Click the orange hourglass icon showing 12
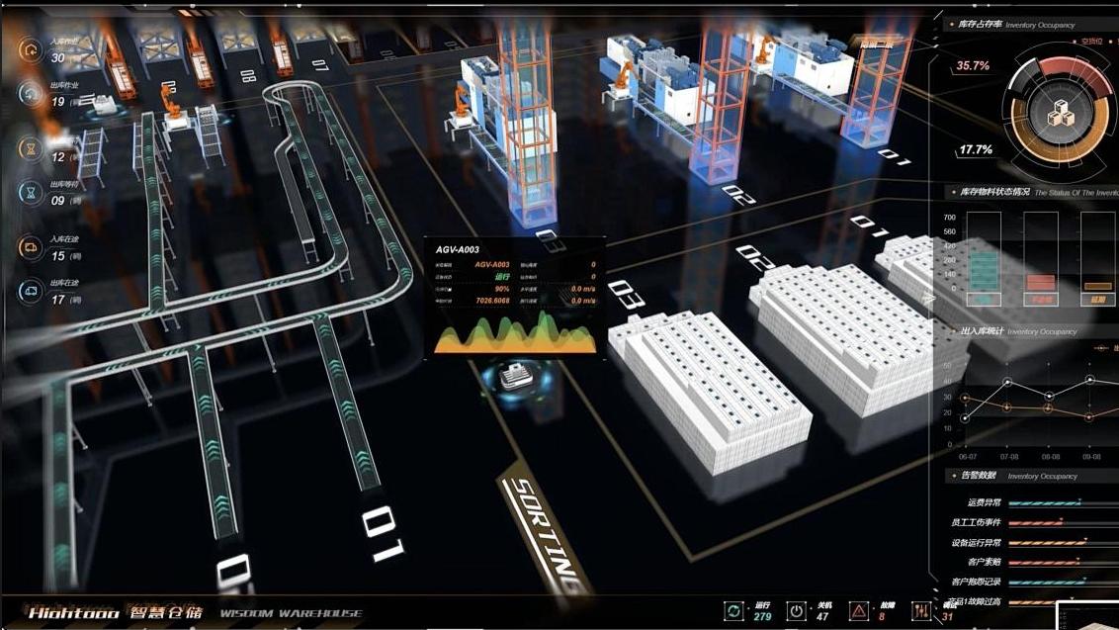This screenshot has height=630, width=1119. click(30, 149)
